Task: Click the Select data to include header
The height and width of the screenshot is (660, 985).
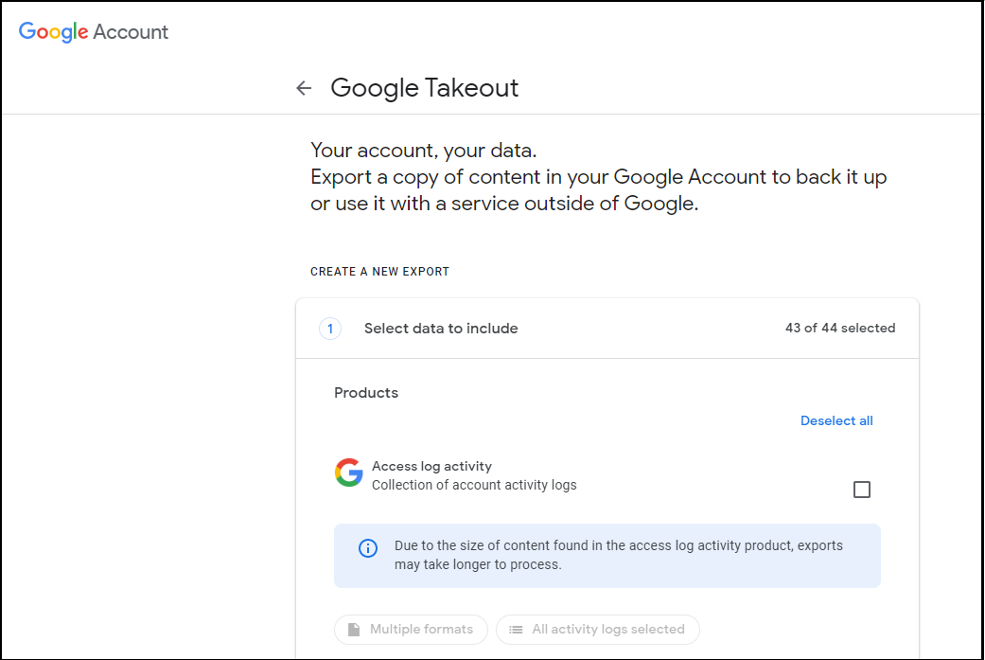Action: 441,329
